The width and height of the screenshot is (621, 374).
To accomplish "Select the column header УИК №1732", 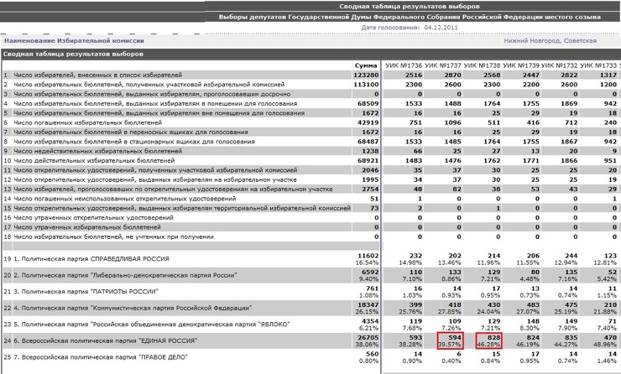I will click(559, 65).
